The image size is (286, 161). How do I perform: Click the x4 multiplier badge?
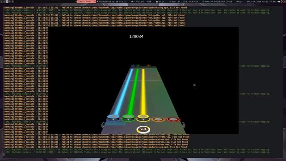pyautogui.click(x=143, y=130)
